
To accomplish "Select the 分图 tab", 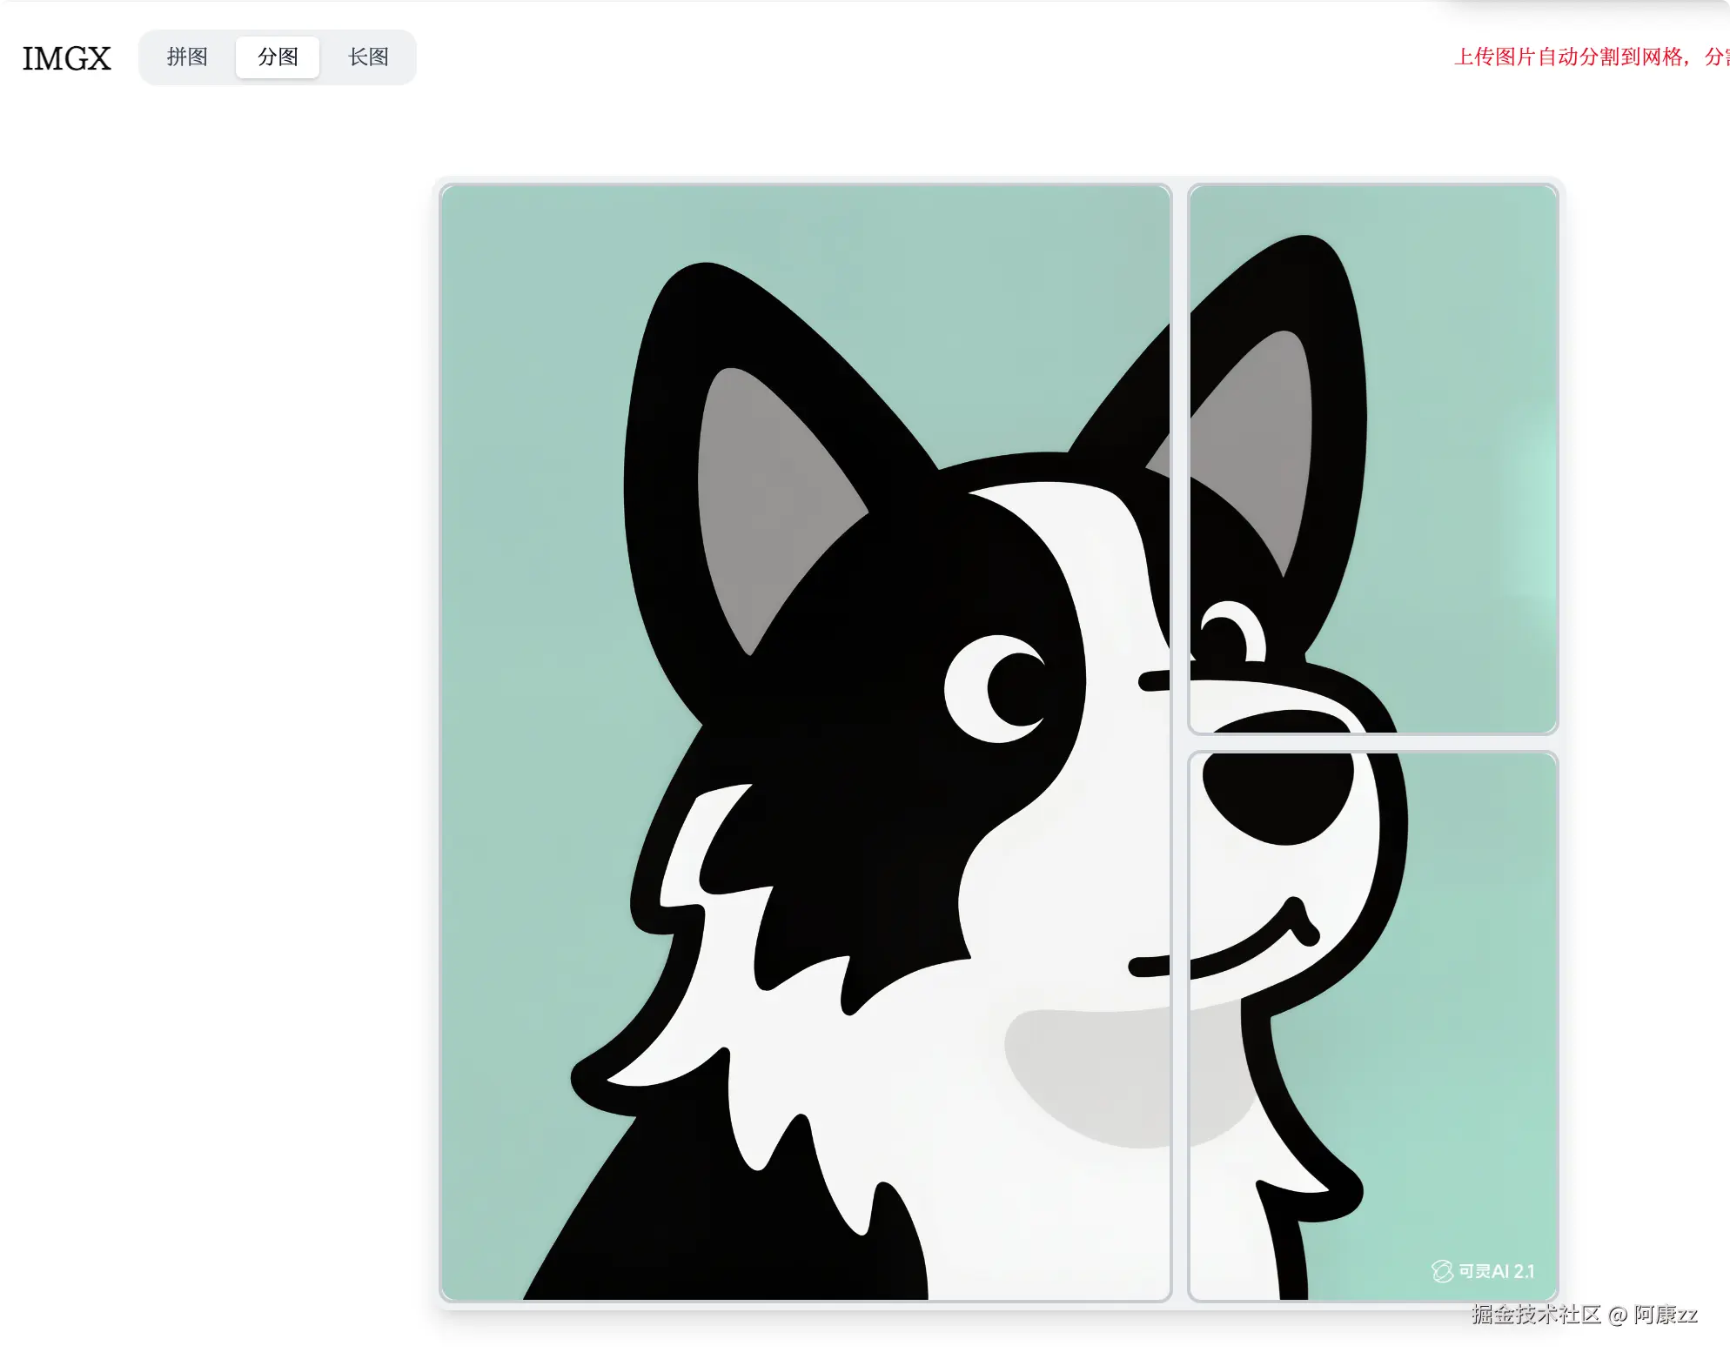I will [x=278, y=57].
